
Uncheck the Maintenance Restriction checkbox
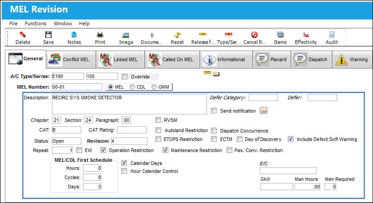(x=165, y=150)
